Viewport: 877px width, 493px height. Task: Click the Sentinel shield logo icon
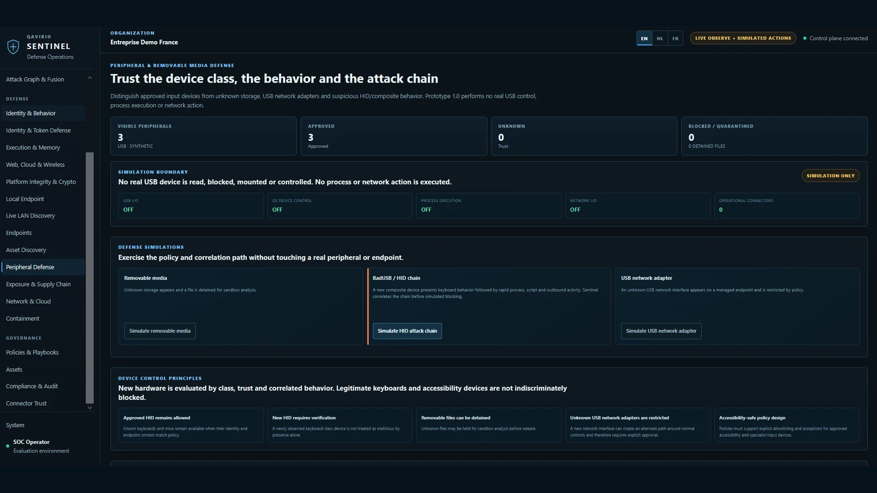pyautogui.click(x=13, y=47)
